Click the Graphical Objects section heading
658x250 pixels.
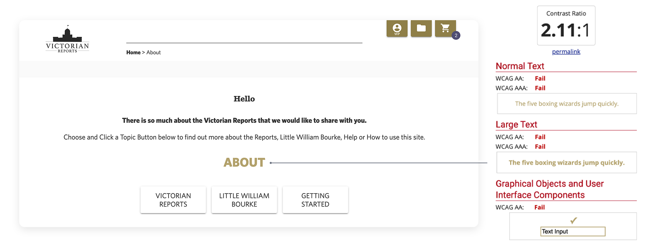click(x=549, y=189)
